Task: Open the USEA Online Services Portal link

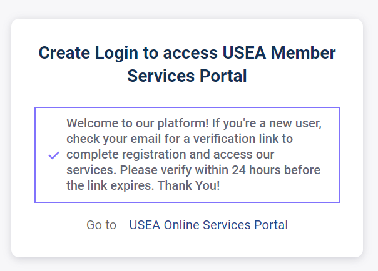Action: [208, 225]
